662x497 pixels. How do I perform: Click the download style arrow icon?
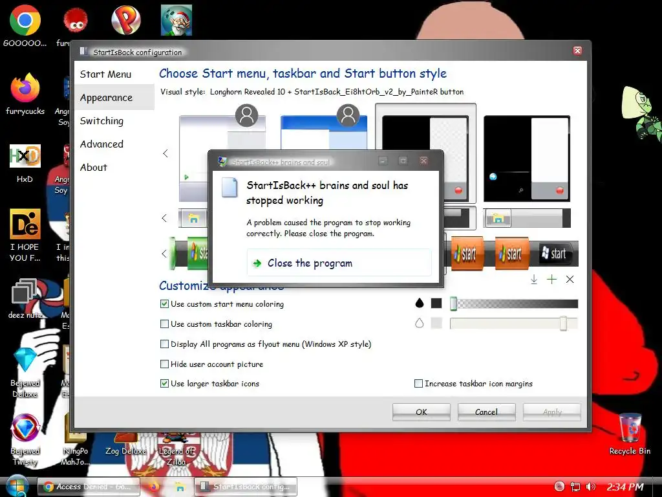[x=533, y=280]
